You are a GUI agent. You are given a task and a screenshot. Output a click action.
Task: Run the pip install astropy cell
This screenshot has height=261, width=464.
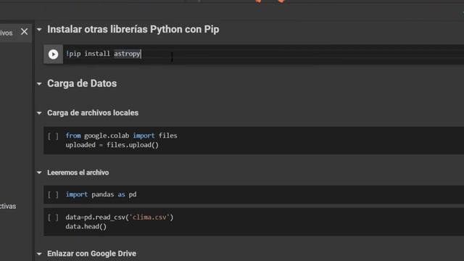pos(53,54)
